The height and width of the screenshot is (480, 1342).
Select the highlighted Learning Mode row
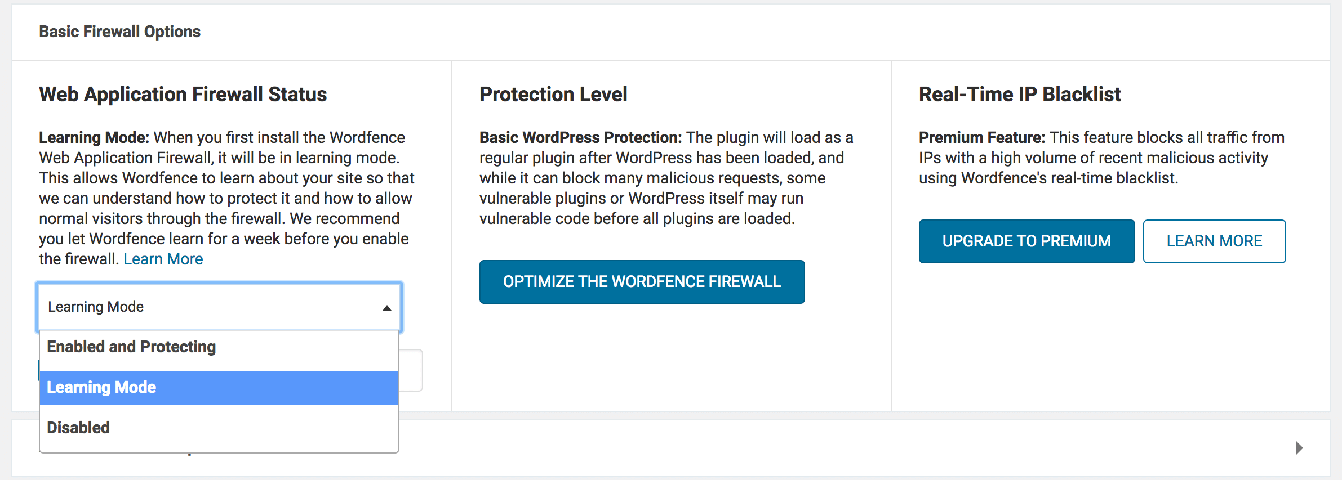101,387
